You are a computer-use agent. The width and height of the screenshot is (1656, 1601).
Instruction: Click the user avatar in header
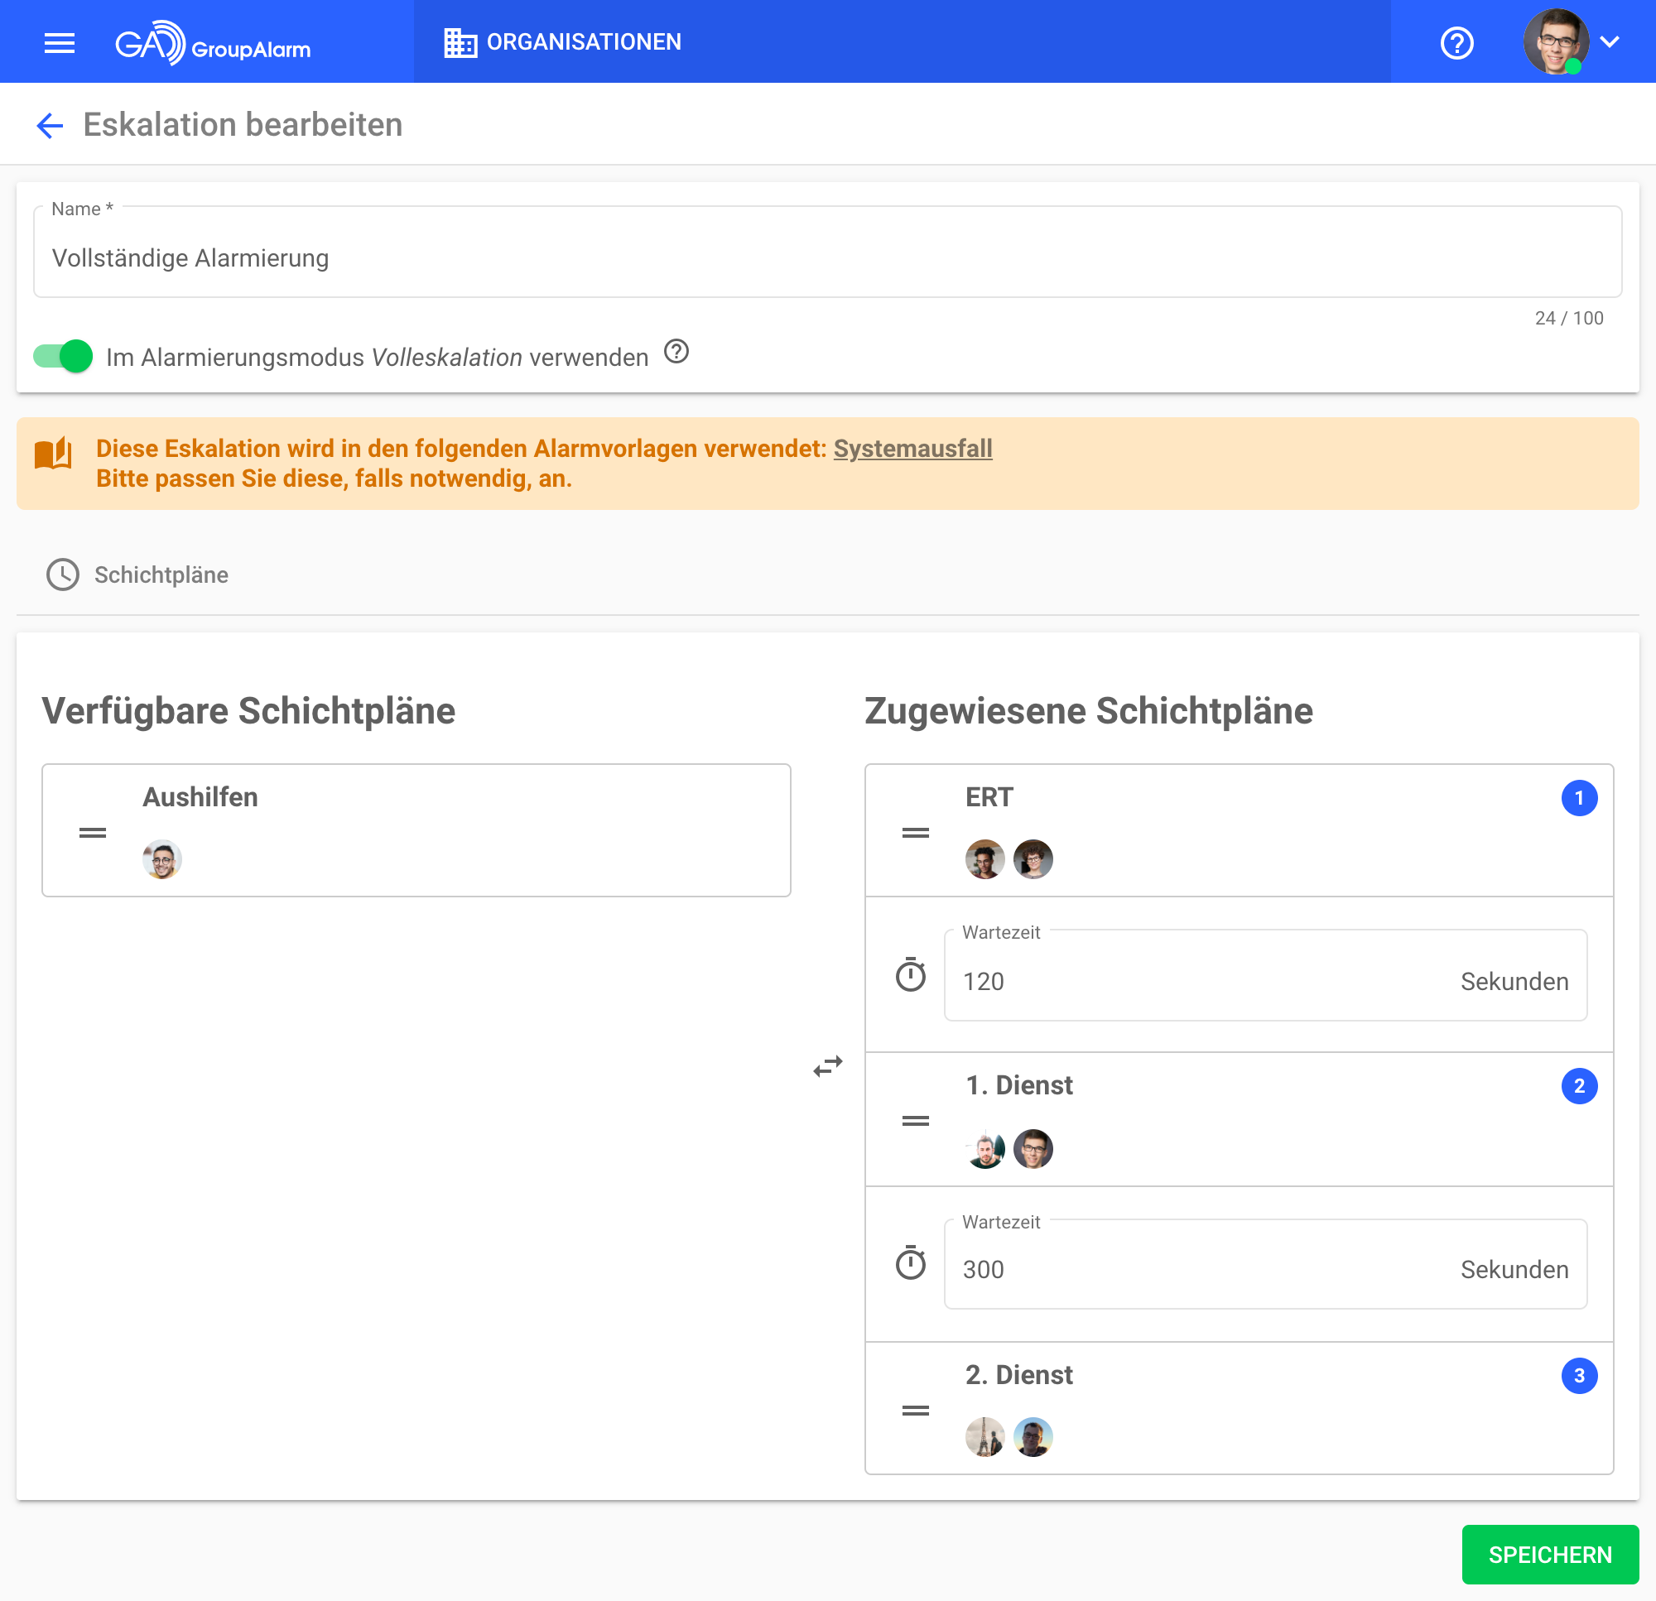pos(1555,42)
